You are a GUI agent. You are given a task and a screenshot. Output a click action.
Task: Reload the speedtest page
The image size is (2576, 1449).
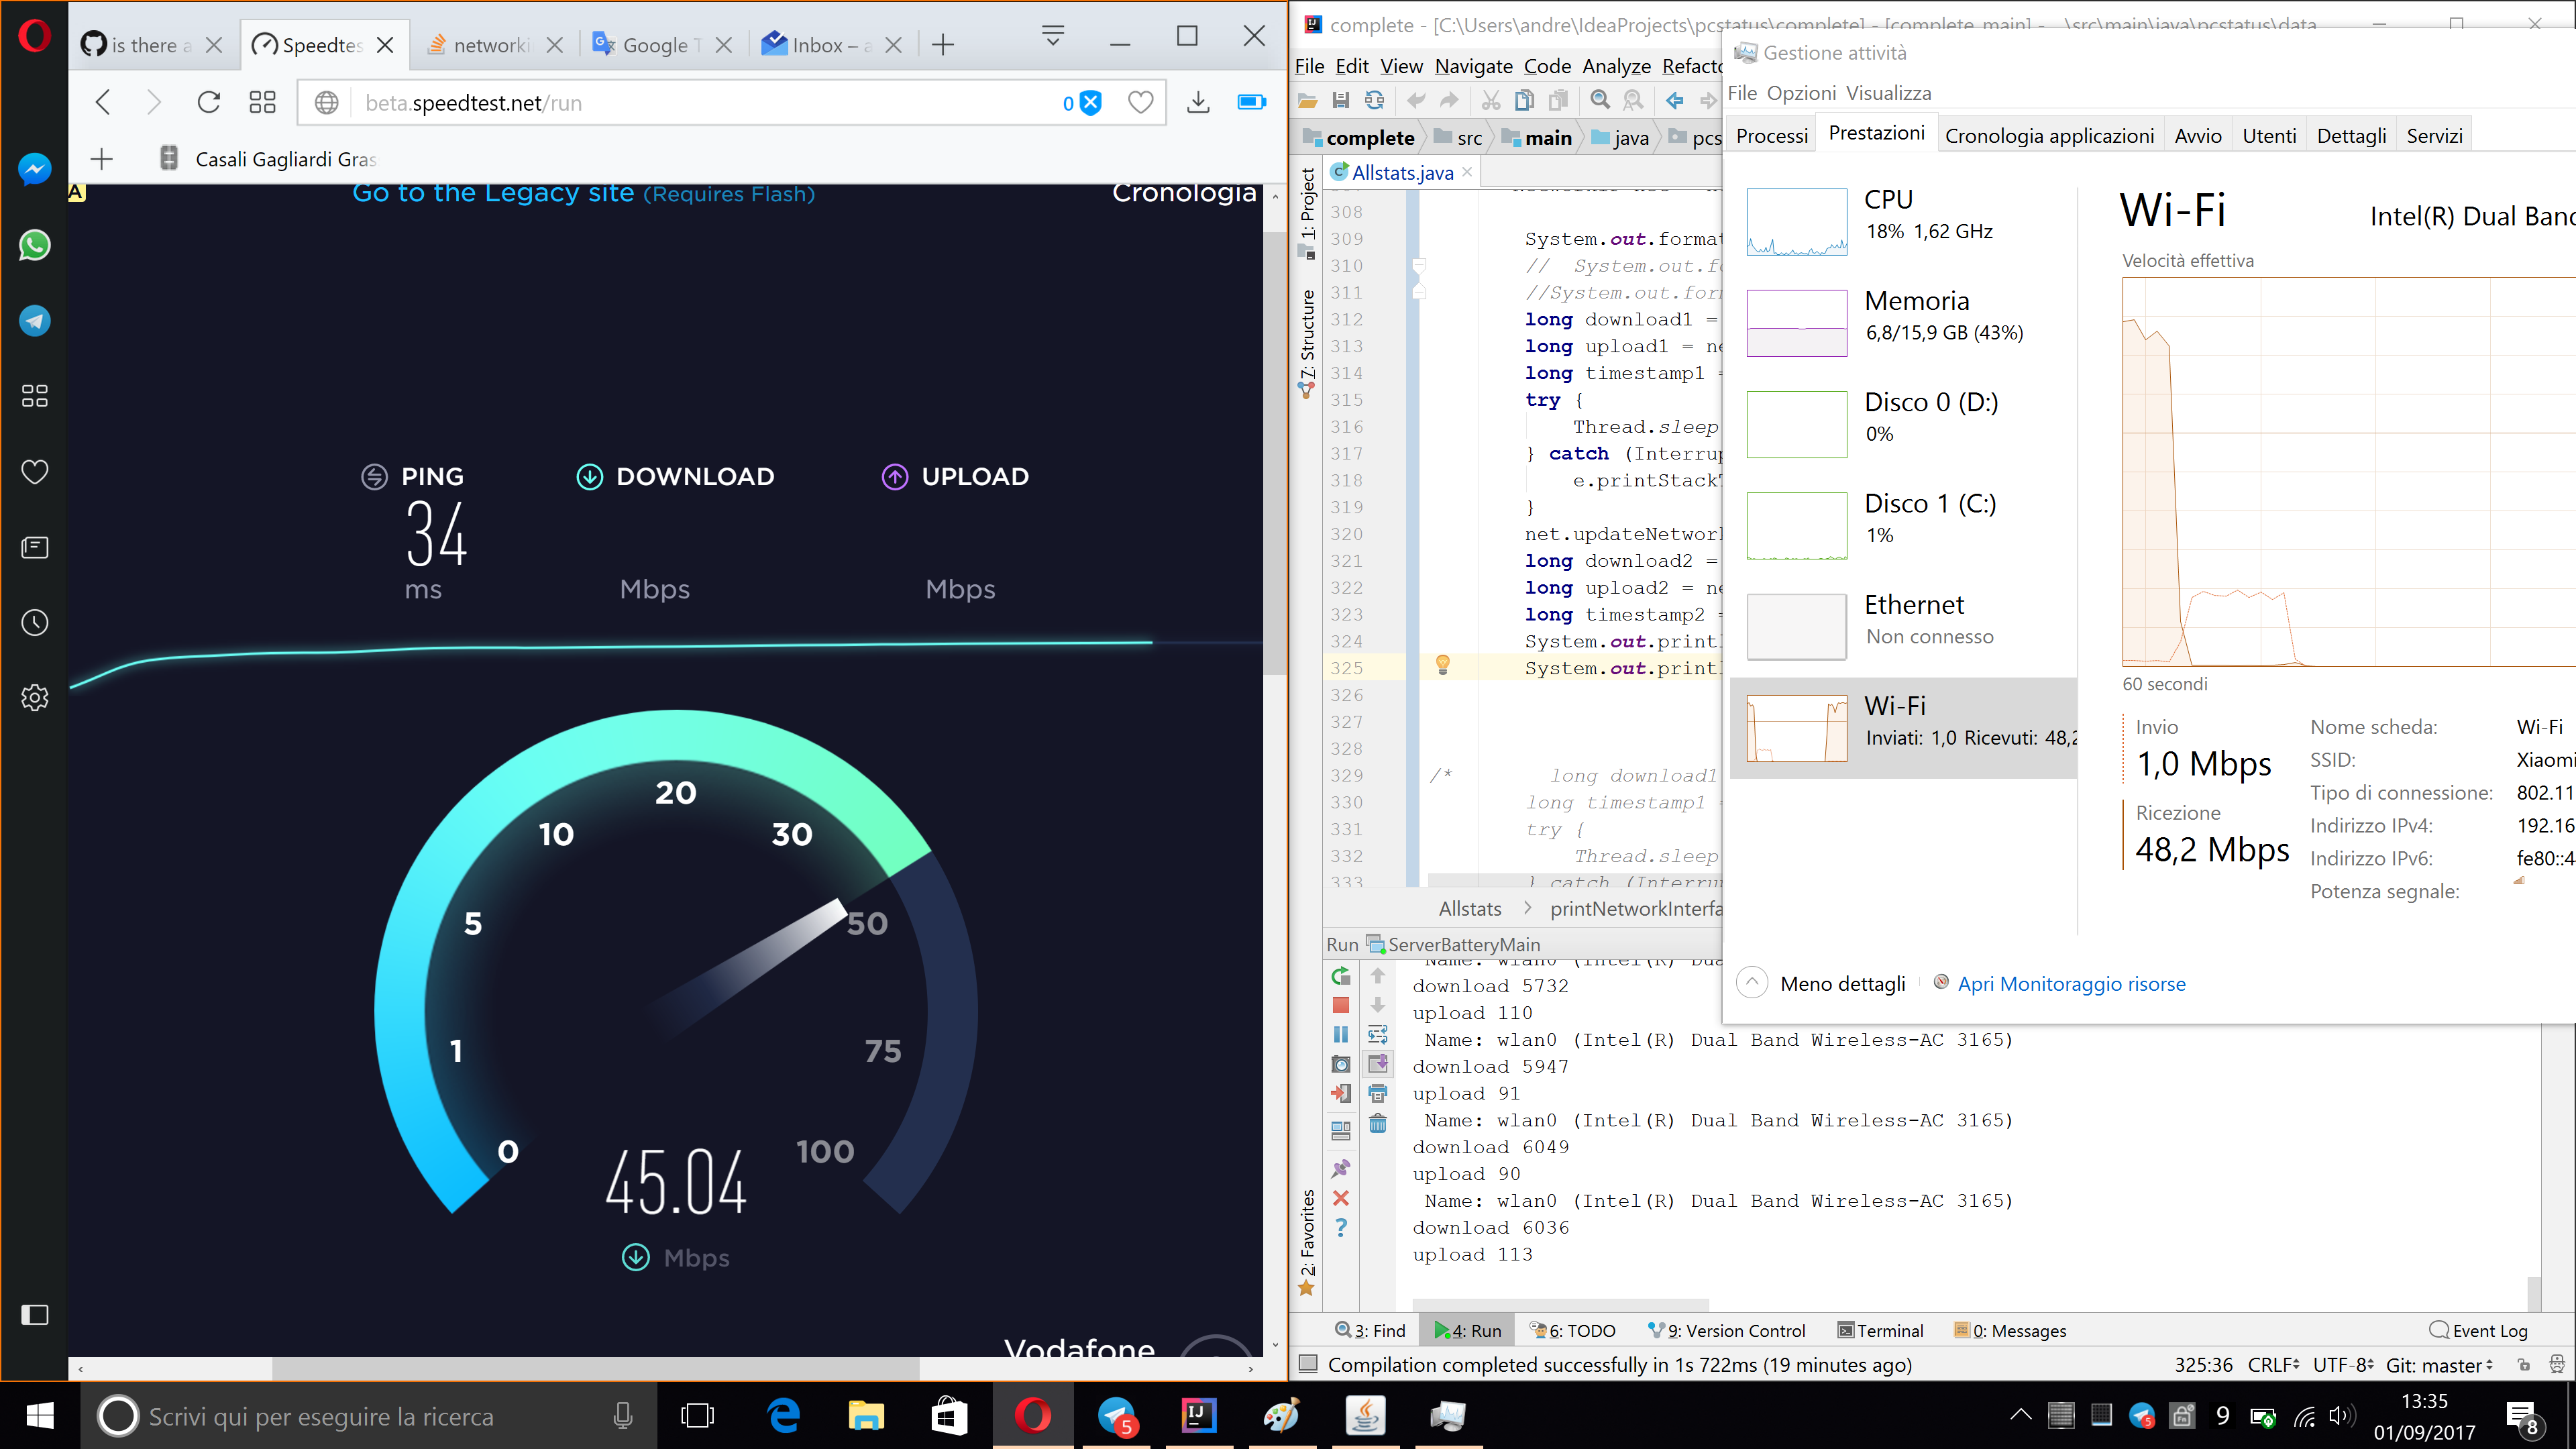(x=208, y=102)
